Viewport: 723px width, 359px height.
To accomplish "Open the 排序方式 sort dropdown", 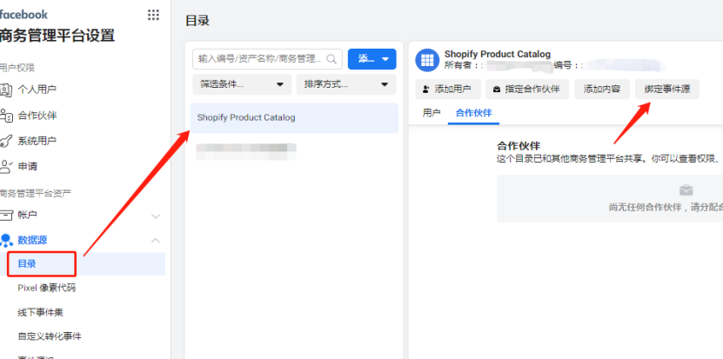I will pyautogui.click(x=346, y=84).
